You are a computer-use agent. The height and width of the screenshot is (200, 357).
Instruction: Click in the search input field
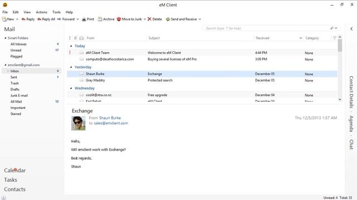(267, 28)
